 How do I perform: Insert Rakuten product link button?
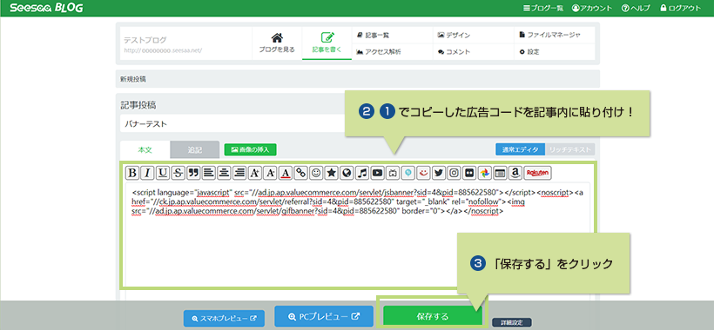point(538,173)
